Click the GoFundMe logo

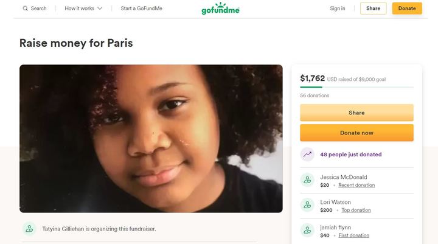click(221, 9)
